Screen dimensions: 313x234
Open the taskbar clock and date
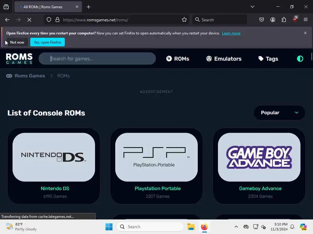click(x=279, y=227)
